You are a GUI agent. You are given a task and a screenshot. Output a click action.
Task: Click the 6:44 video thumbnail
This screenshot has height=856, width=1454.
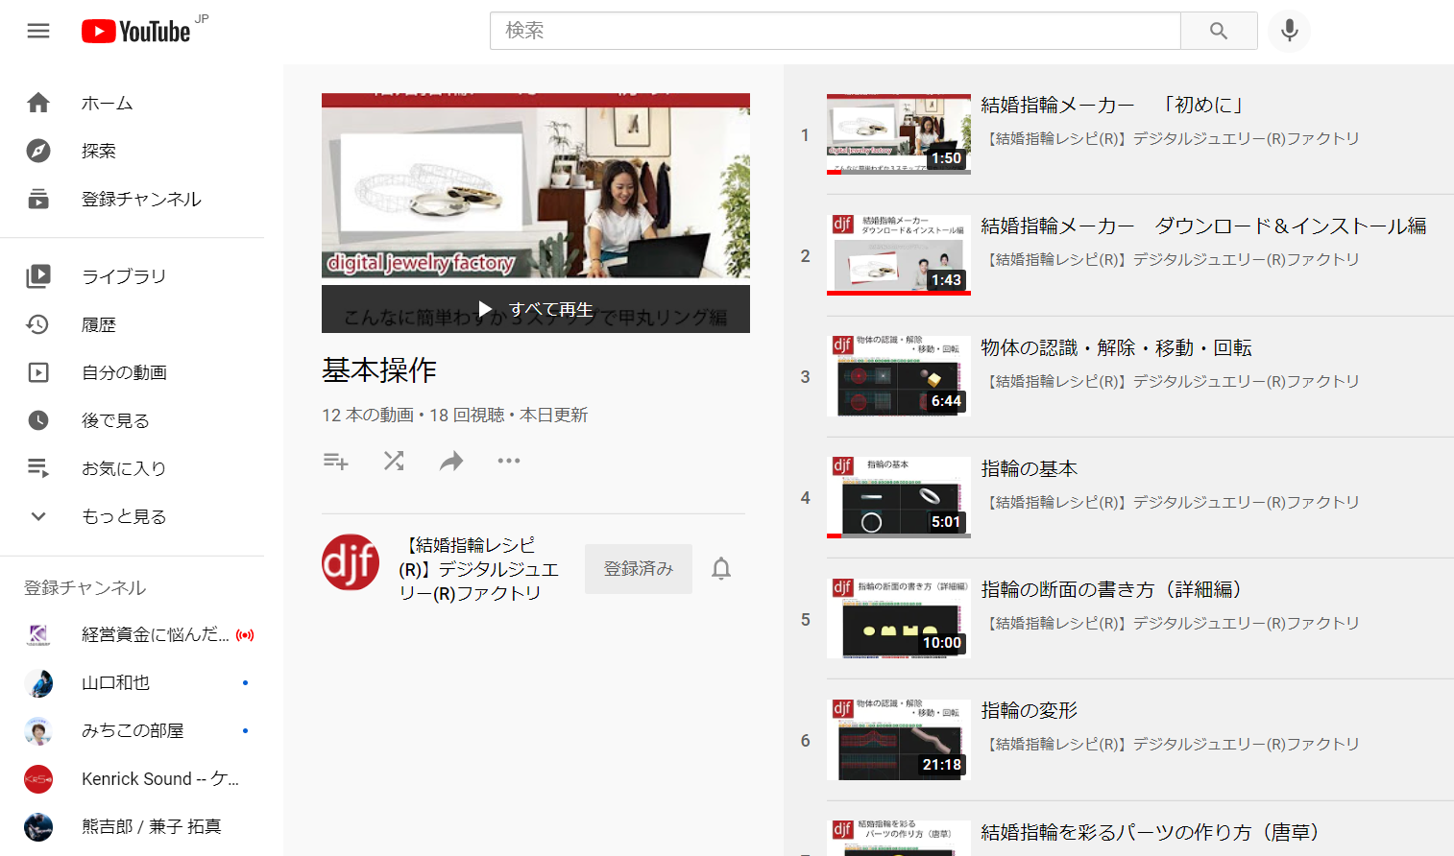click(x=899, y=376)
